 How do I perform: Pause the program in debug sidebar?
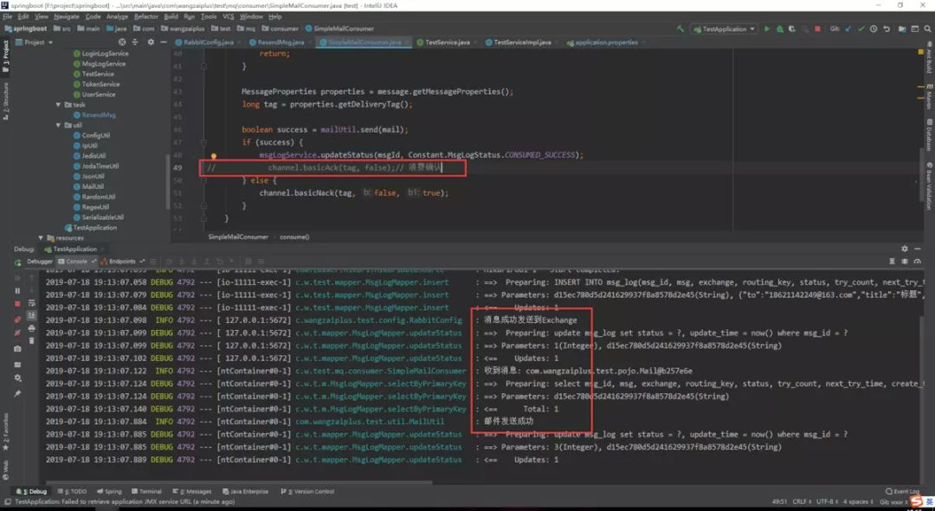[17, 291]
